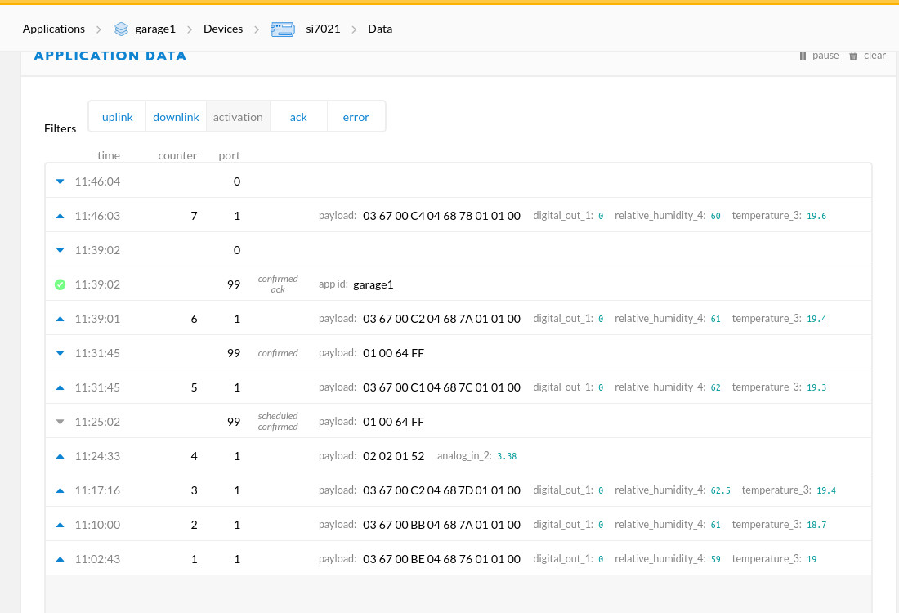Select the error filter tab
The width and height of the screenshot is (899, 613).
[356, 117]
